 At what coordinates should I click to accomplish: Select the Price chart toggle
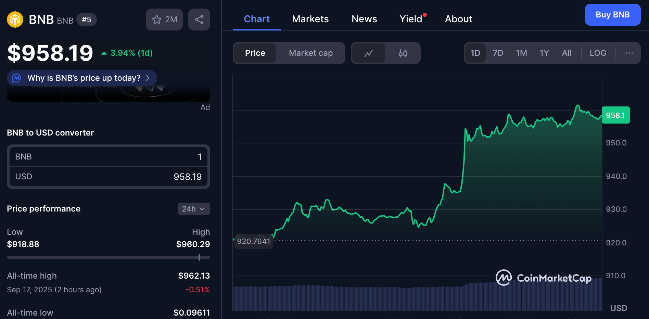255,53
